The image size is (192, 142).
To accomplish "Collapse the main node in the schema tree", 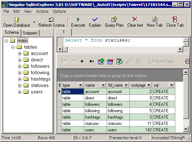I will point(6,41).
